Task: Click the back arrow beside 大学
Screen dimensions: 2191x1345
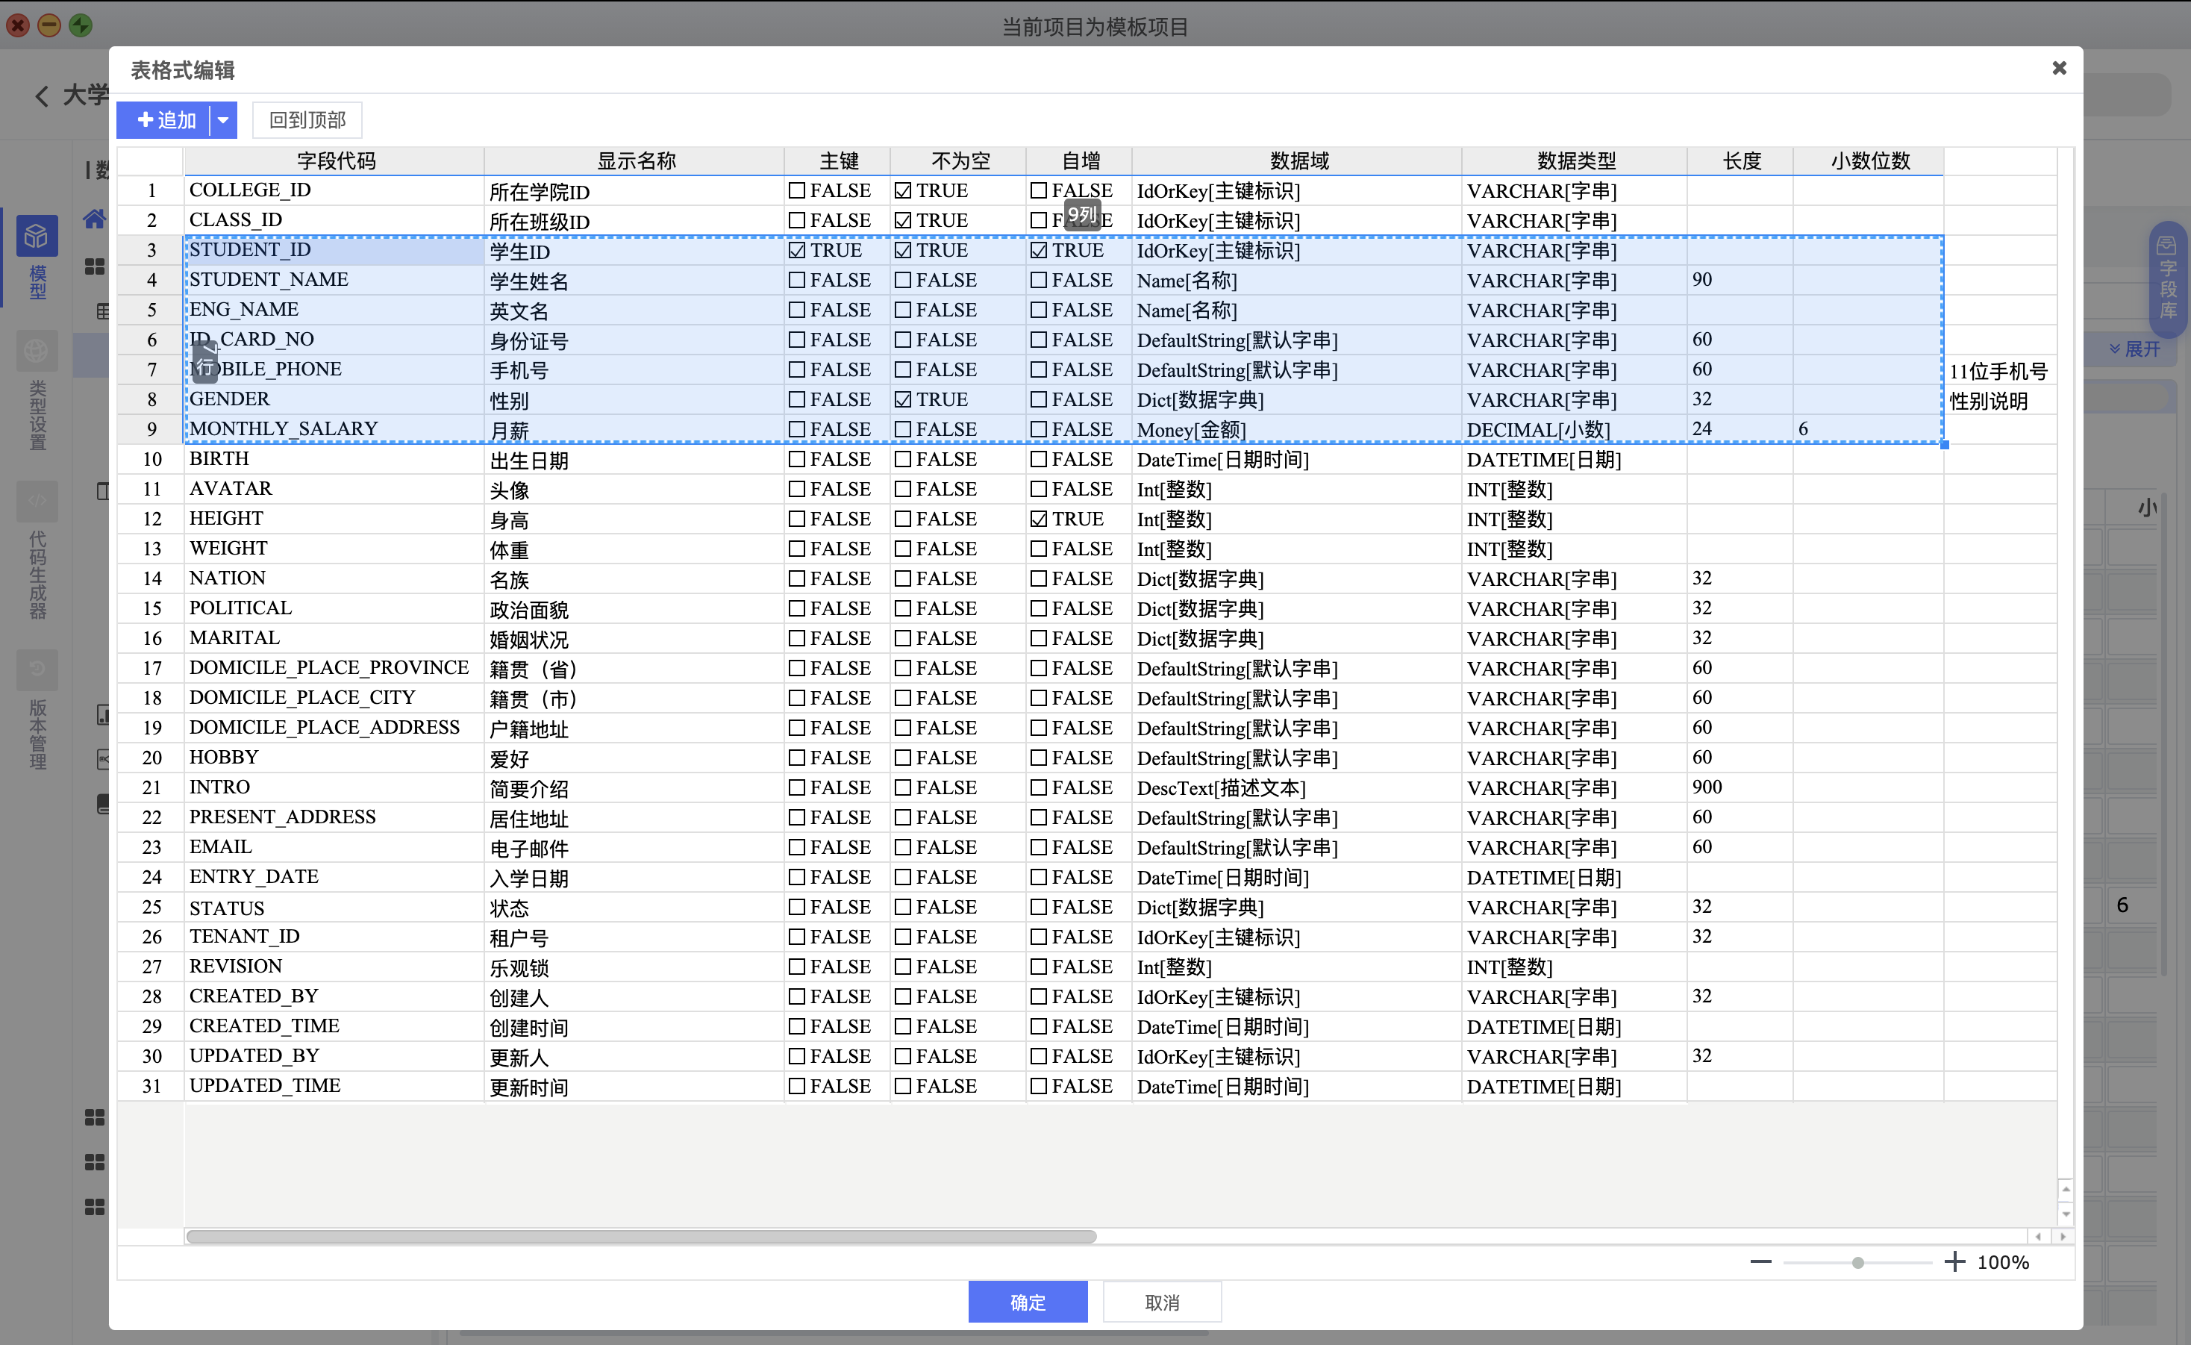Action: [41, 96]
